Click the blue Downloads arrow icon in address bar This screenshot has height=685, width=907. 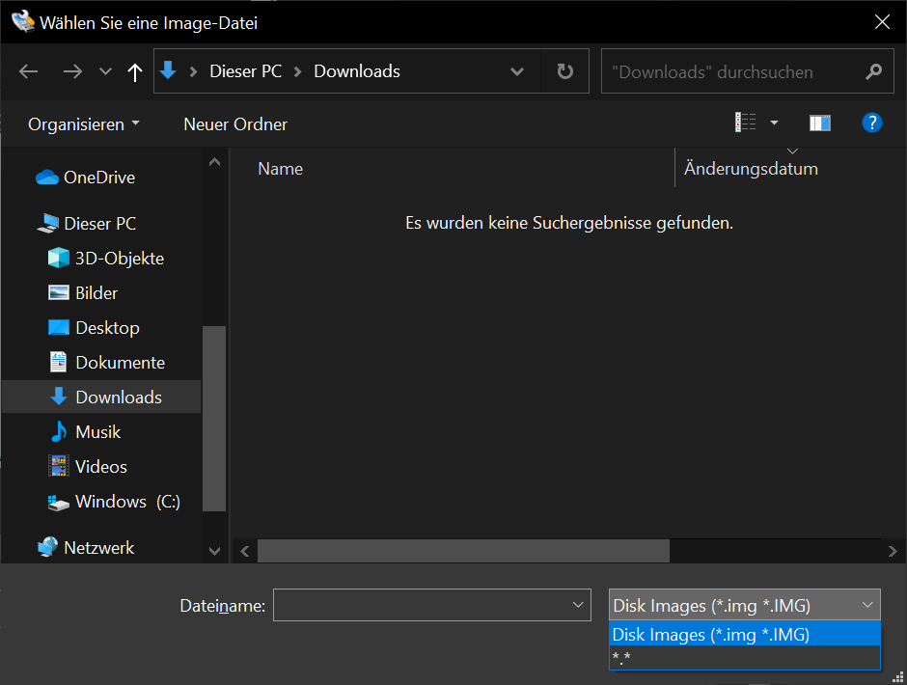tap(168, 70)
